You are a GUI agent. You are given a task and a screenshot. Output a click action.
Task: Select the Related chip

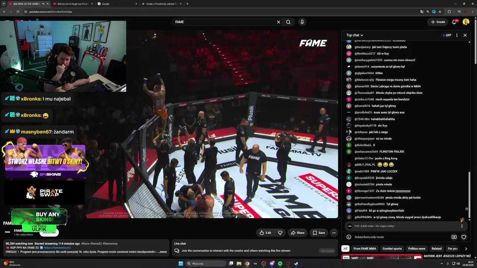(437, 249)
